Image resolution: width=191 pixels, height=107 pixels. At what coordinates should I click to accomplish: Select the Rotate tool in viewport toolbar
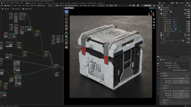[x=66, y=22]
